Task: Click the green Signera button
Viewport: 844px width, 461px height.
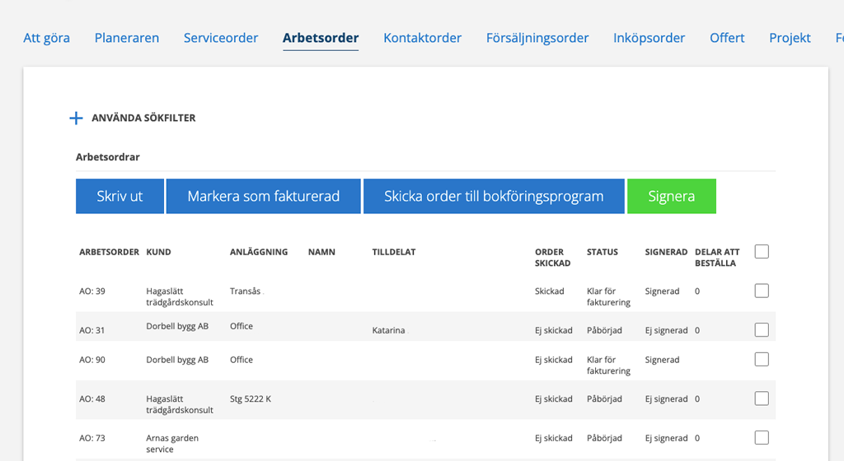Action: click(671, 196)
